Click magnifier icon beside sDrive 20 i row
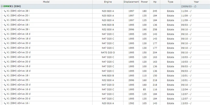 [5, 16]
